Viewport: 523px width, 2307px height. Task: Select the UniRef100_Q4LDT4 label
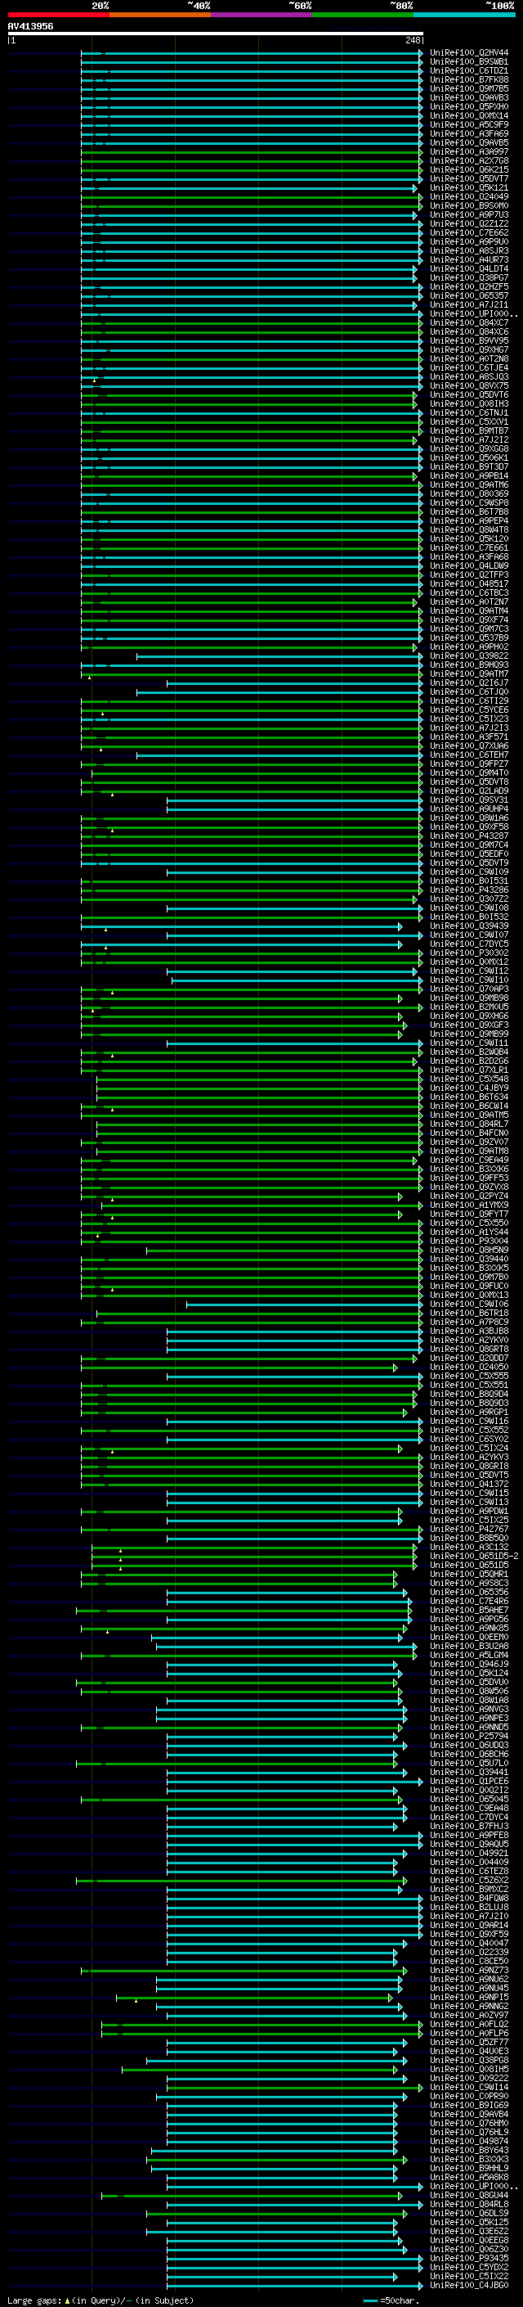coord(469,268)
